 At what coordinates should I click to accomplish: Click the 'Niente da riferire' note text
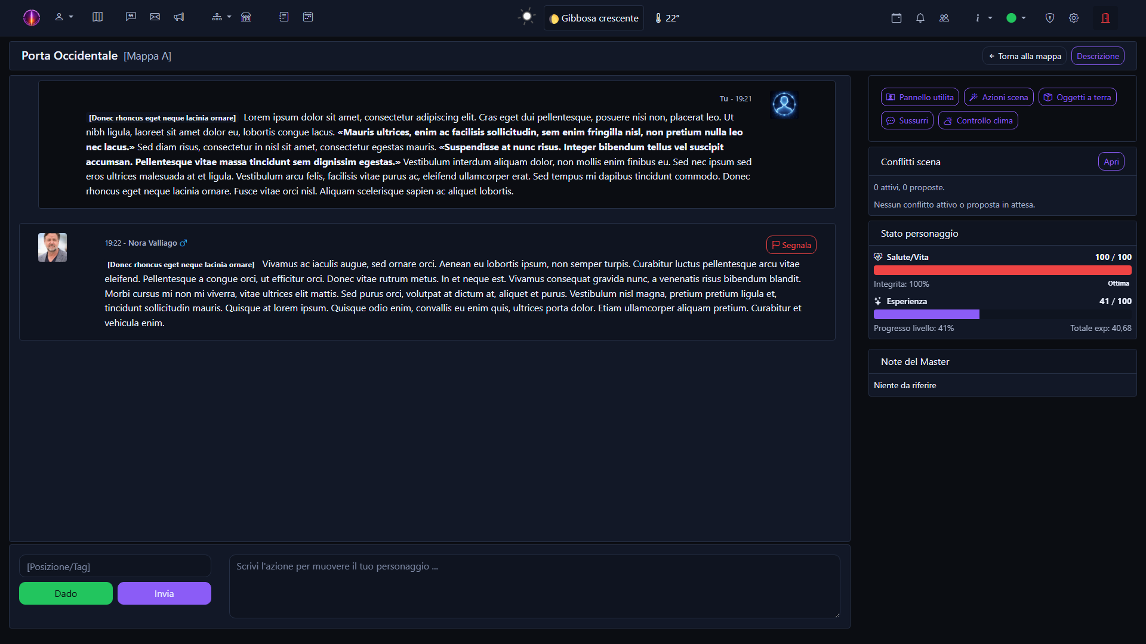tap(905, 385)
